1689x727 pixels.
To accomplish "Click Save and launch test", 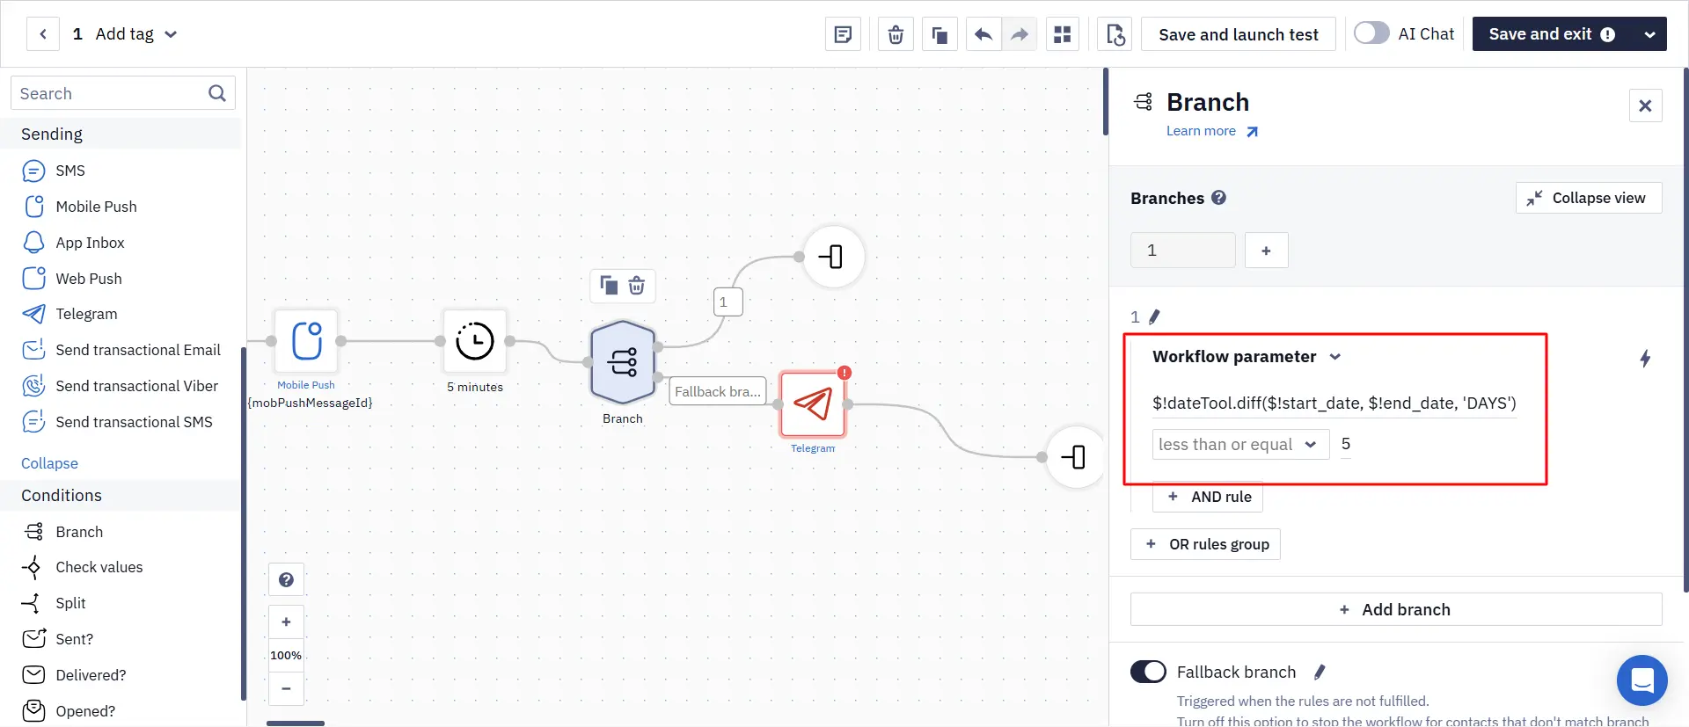I will coord(1239,34).
